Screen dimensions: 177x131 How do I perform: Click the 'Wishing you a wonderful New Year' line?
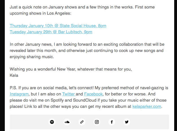71,69
